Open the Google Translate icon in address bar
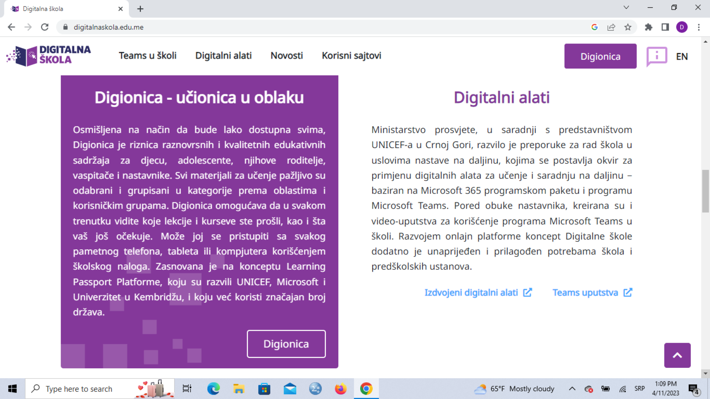The image size is (710, 399). (595, 27)
